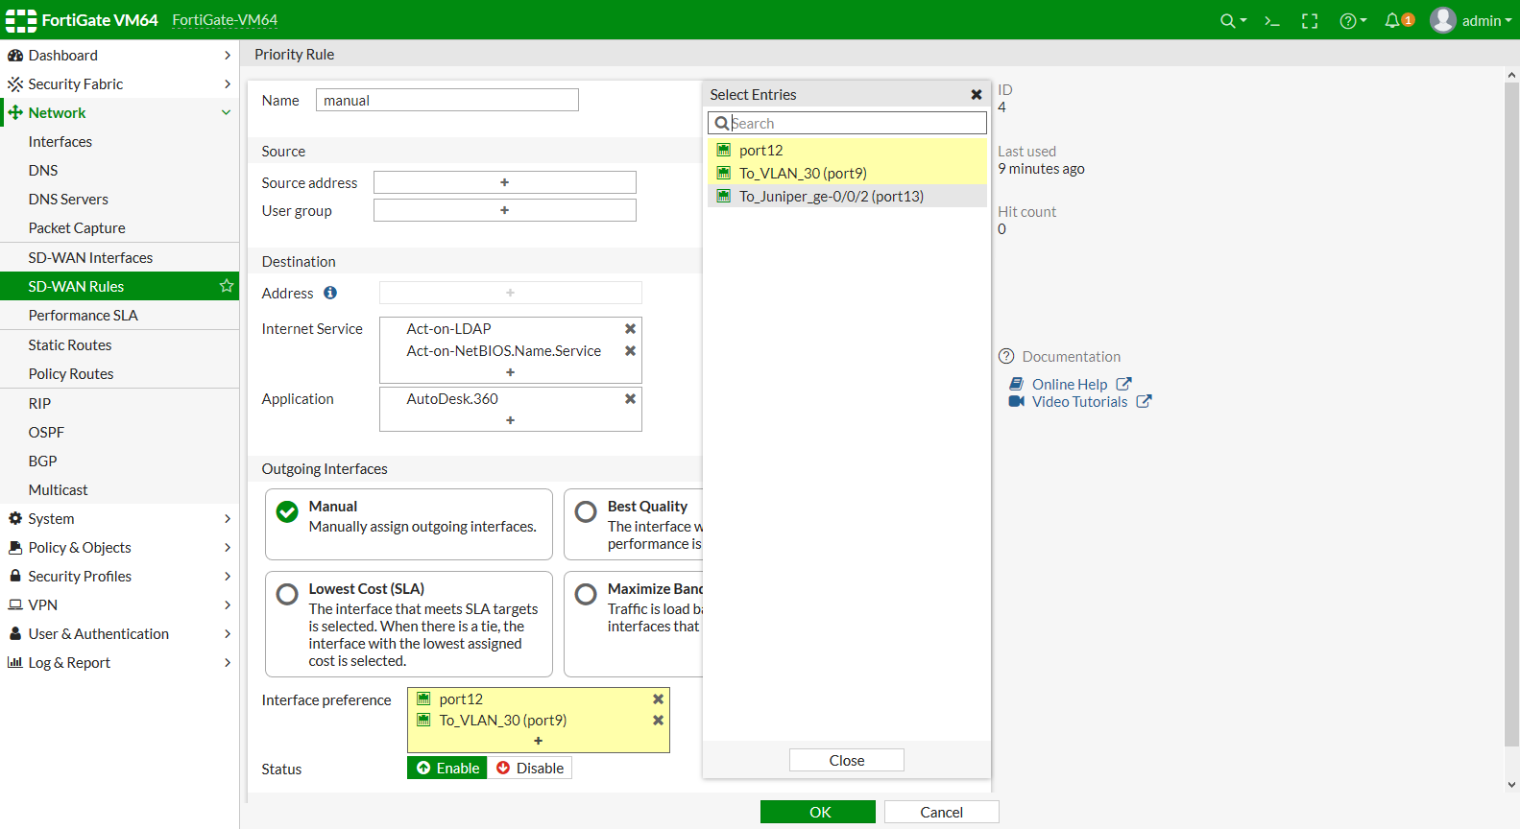This screenshot has height=829, width=1520.
Task: Expand the Policy & Objects menu
Action: coord(119,548)
